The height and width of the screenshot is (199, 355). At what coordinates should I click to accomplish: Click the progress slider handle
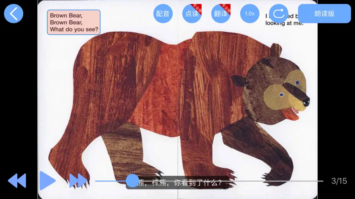pos(132,181)
